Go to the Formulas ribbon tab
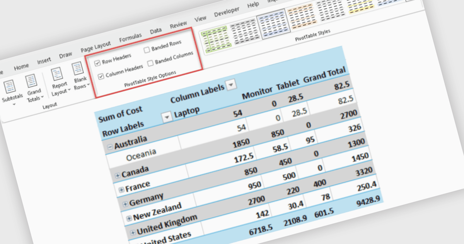 click(x=130, y=38)
